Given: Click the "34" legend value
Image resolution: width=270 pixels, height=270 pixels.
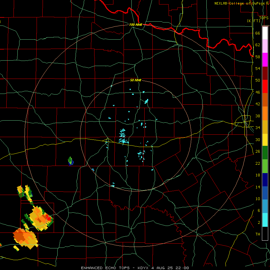Looking at the screenshot, I should [x=258, y=127].
